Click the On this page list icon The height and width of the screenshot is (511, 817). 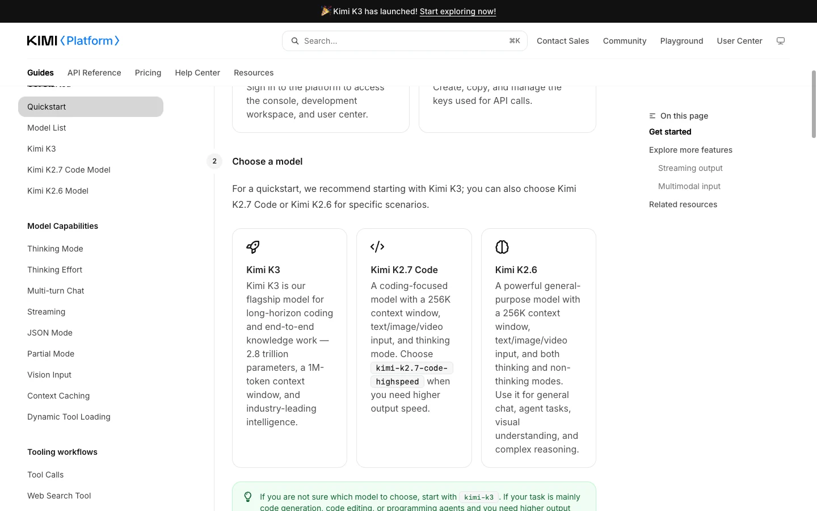coord(652,116)
